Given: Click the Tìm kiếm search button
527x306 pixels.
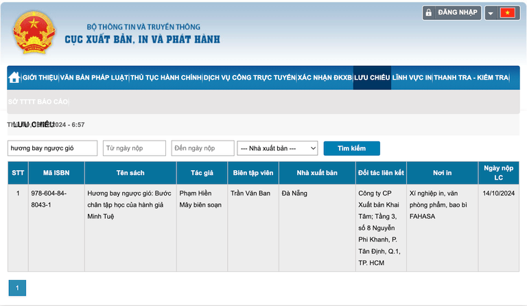Looking at the screenshot, I should (x=351, y=148).
